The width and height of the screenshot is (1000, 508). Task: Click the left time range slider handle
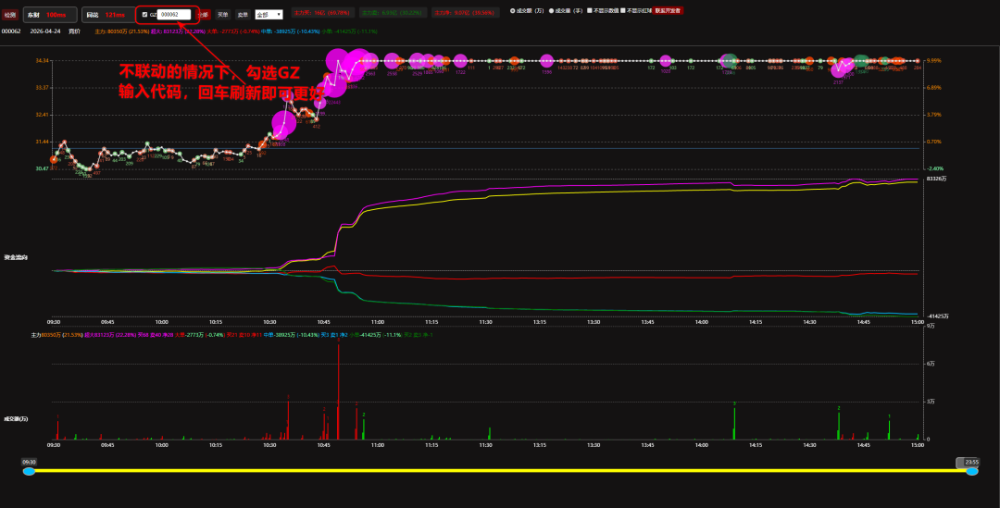pyautogui.click(x=29, y=471)
